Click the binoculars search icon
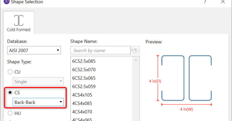This screenshot has height=121, width=232. (x=135, y=50)
